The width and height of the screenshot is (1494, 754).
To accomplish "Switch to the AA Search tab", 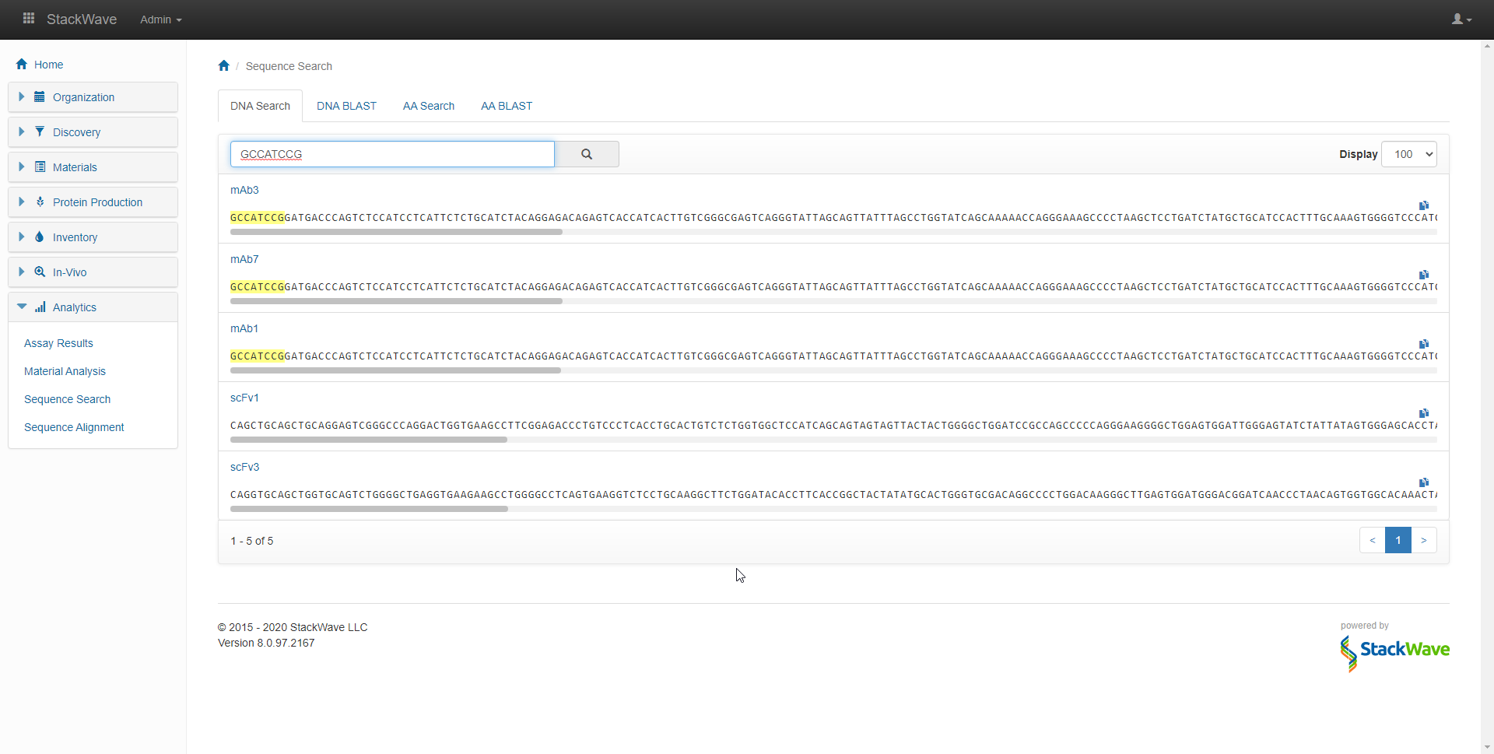I will pyautogui.click(x=428, y=106).
